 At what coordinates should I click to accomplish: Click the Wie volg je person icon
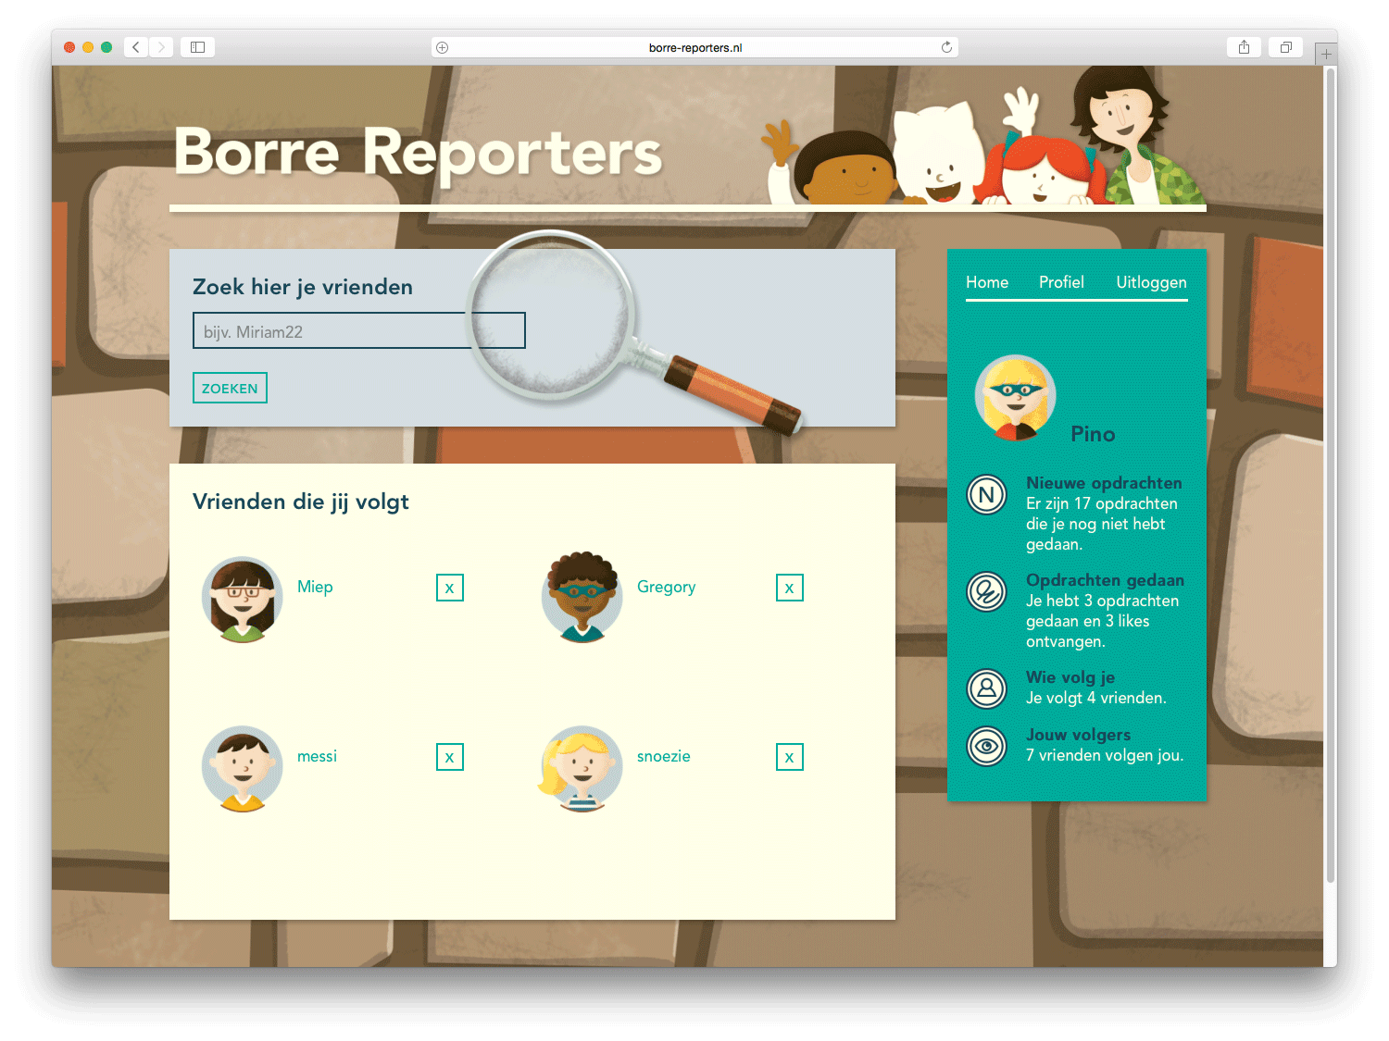987,689
